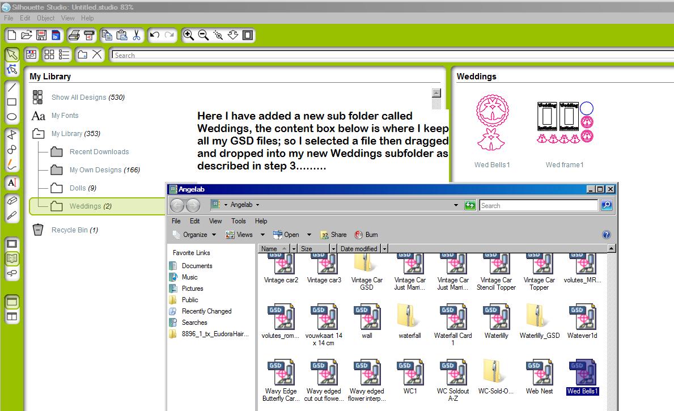This screenshot has width=674, height=411.
Task: Zoom in with the magnifier plus icon
Action: click(x=188, y=35)
